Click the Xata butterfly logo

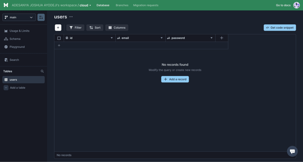click(6, 5)
